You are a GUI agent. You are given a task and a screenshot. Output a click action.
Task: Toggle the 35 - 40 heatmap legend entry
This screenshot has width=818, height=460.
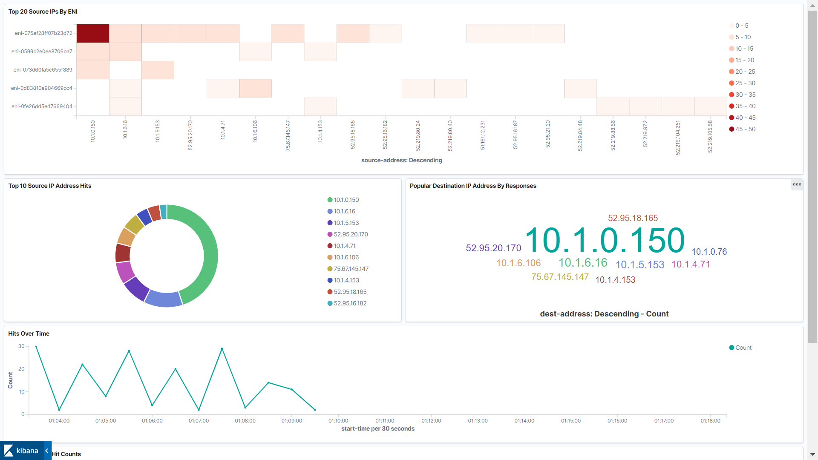(x=742, y=106)
